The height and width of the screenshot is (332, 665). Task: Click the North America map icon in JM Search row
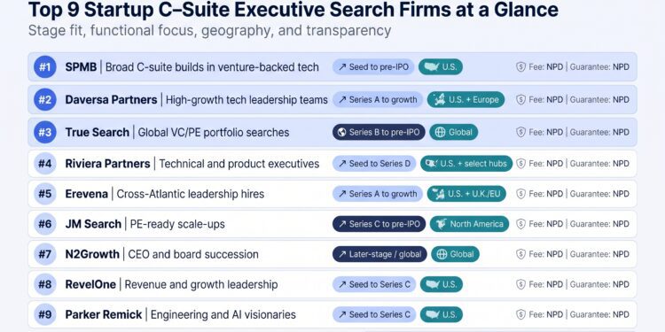point(441,224)
